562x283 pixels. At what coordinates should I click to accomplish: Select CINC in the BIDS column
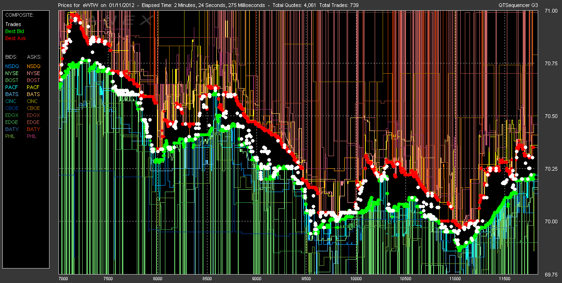(x=12, y=101)
